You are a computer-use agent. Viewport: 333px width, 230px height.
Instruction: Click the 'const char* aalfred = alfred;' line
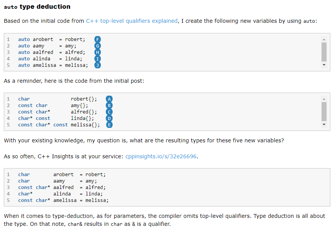[62, 187]
